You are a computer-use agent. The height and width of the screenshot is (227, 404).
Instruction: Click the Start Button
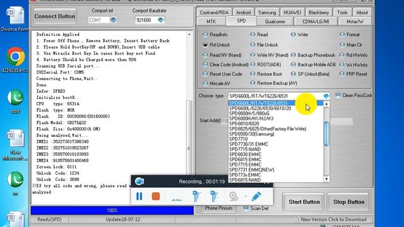pos(304,202)
